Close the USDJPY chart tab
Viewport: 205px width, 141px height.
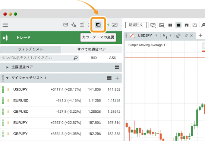point(191,35)
